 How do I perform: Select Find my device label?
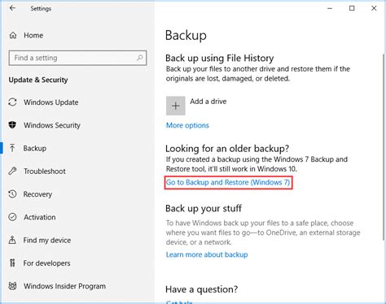click(x=47, y=240)
